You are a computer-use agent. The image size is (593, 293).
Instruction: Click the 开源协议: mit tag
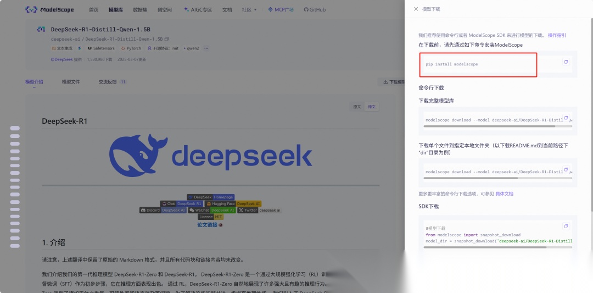163,48
